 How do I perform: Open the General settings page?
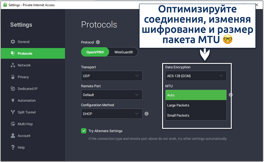33,42
